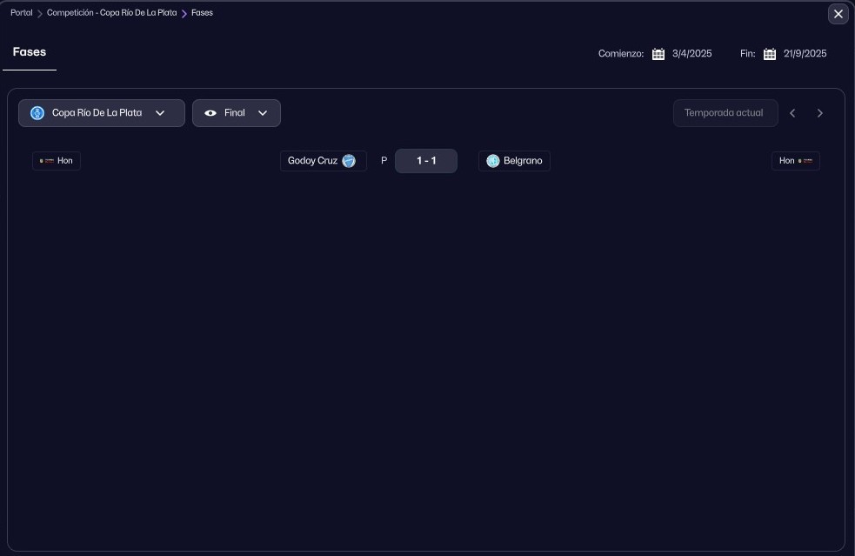Open Competición - Copa Río De La Plata breadcrumb
Screen dimensions: 855x556
111,13
